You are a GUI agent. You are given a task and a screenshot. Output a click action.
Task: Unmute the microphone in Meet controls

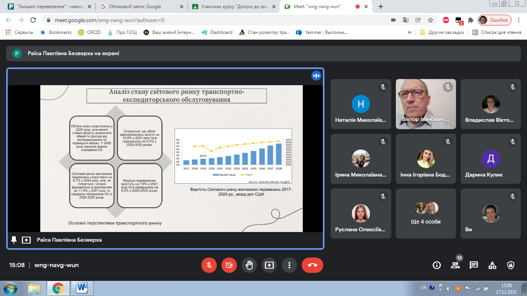click(209, 265)
